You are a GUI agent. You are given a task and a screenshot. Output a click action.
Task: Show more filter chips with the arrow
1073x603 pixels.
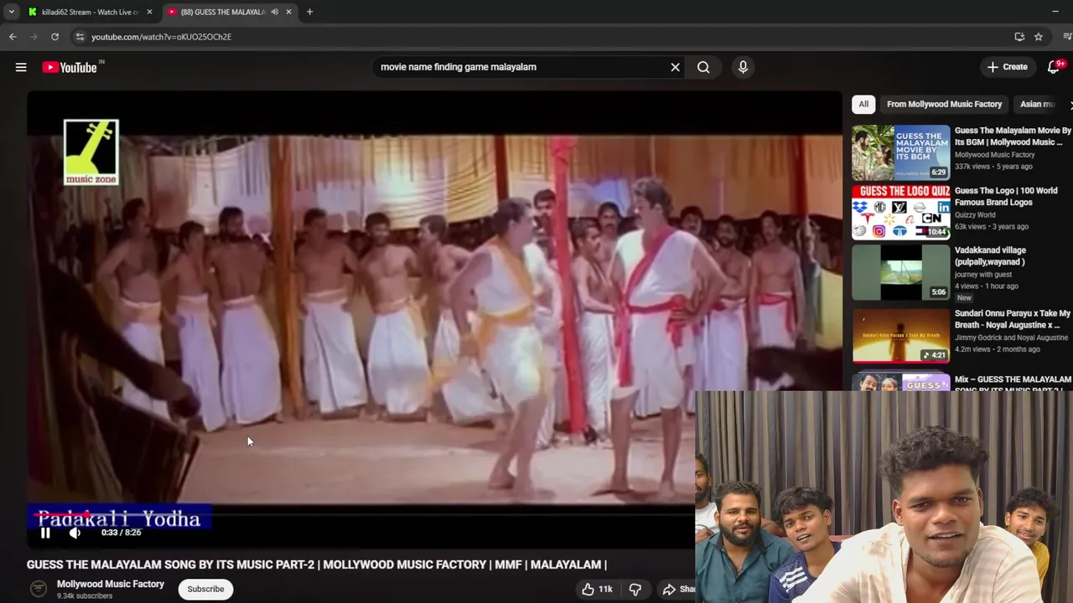1069,105
